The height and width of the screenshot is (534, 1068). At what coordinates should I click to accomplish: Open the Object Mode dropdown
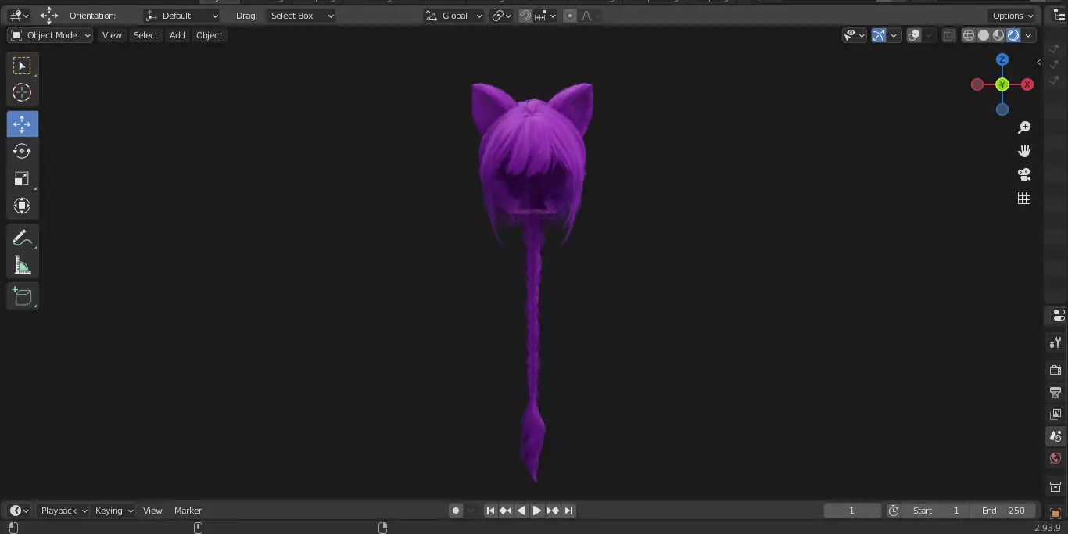[x=50, y=35]
